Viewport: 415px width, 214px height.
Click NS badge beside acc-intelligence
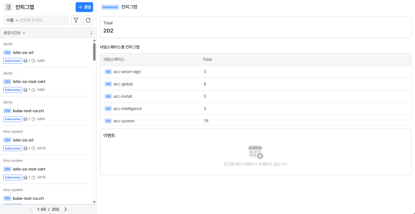[108, 109]
